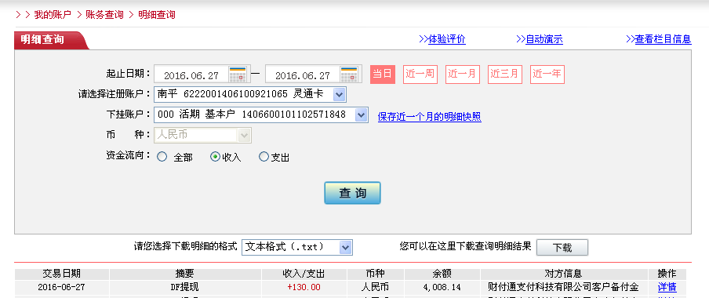Click the 交易日期 column header
Image resolution: width=709 pixels, height=298 pixels.
(x=61, y=274)
